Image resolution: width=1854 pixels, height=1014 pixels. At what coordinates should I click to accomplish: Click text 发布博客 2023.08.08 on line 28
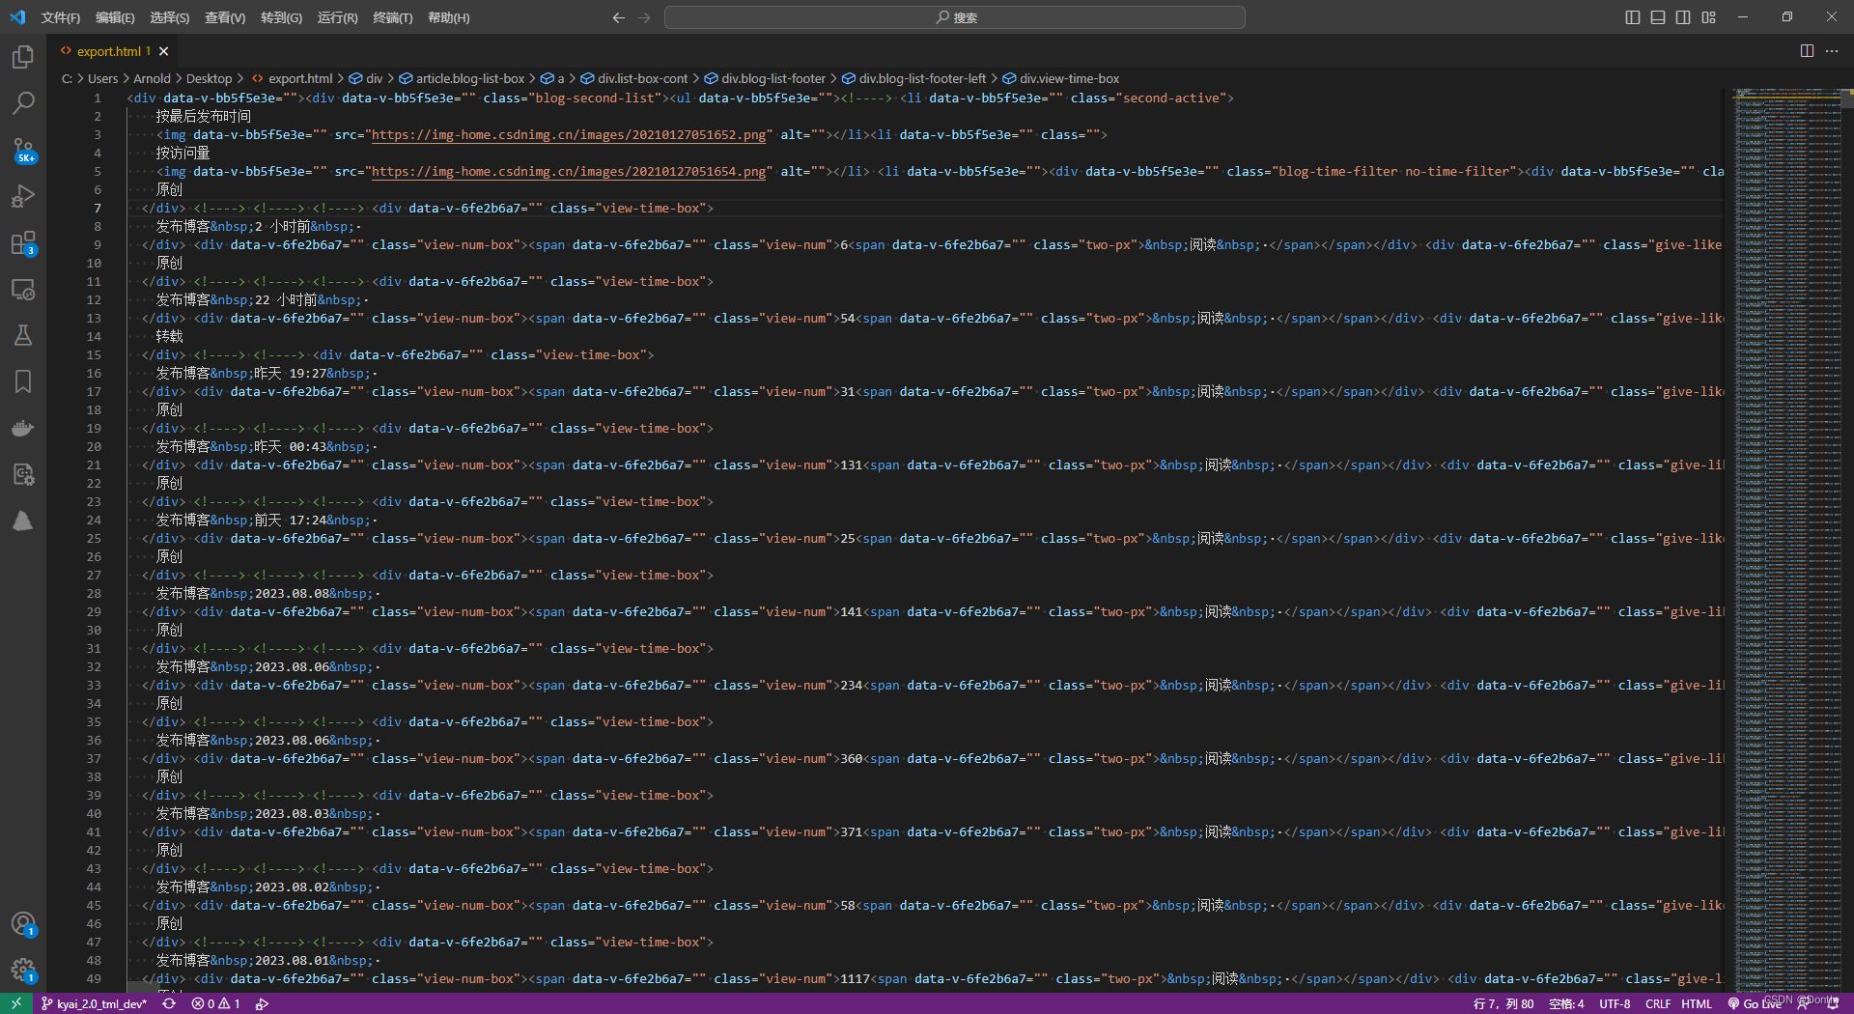(x=265, y=594)
